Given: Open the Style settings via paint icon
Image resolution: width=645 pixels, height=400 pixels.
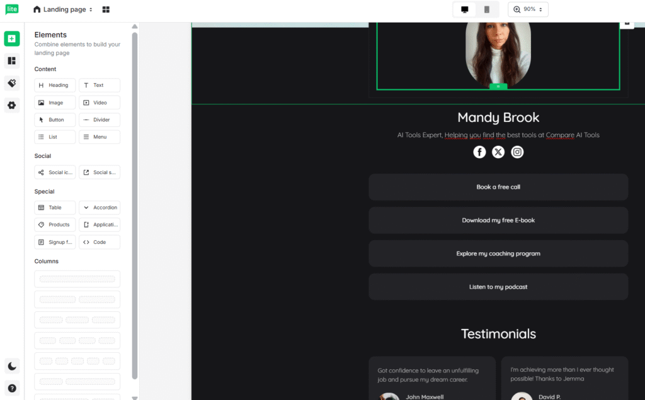Looking at the screenshot, I should point(12,82).
